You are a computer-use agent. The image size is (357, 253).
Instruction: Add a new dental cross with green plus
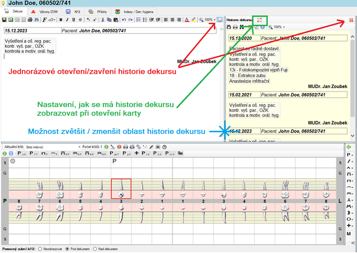(107, 147)
